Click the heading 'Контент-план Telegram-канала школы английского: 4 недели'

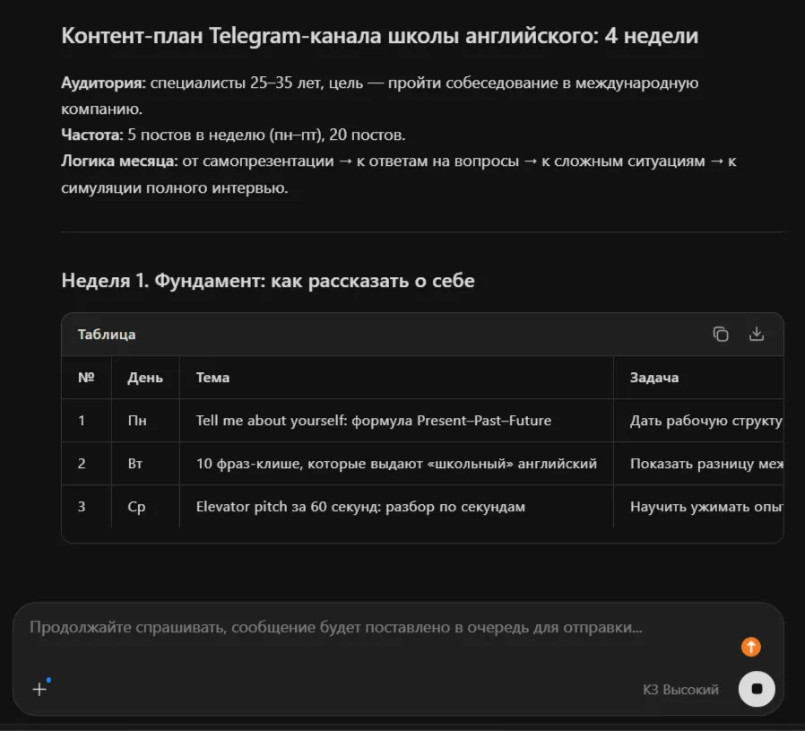(x=379, y=36)
